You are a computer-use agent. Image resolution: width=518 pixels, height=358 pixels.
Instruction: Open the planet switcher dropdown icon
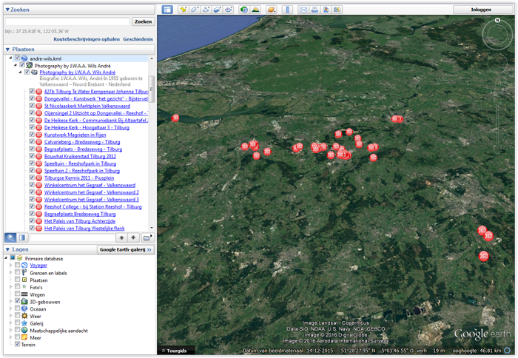pyautogui.click(x=272, y=10)
